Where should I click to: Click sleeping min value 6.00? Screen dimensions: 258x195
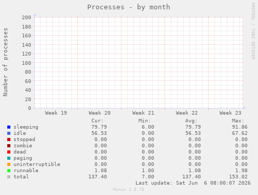point(148,127)
